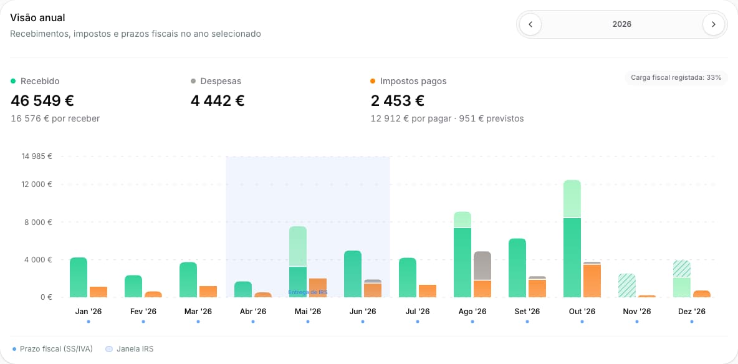Click the green Recebido legend dot
738x364 pixels.
coord(13,81)
